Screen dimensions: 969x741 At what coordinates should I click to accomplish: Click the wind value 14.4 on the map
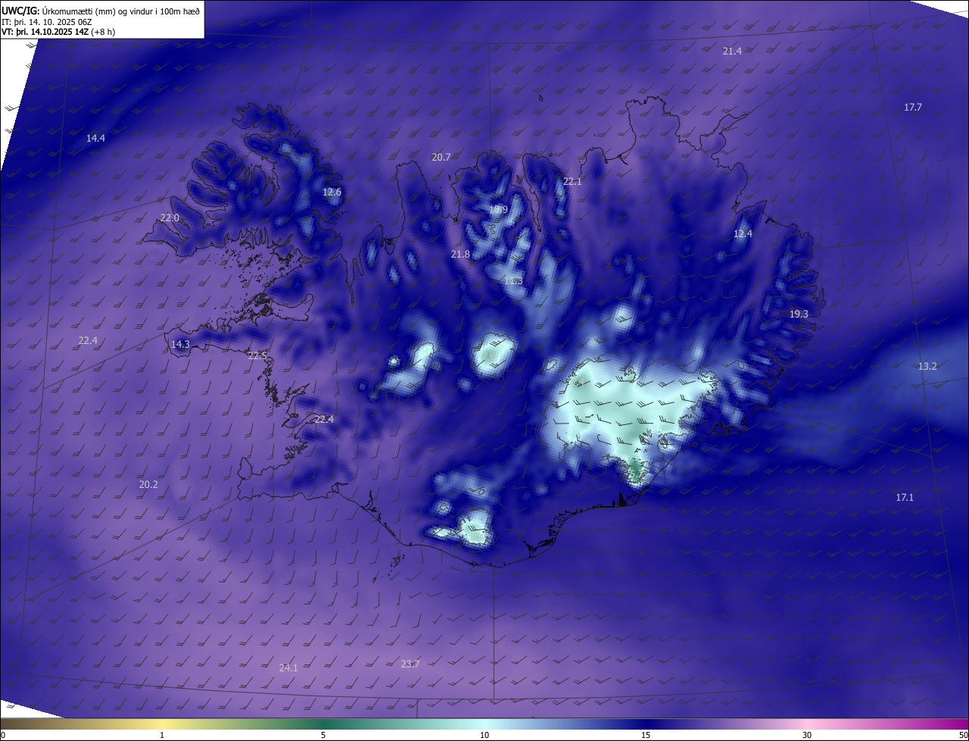95,138
